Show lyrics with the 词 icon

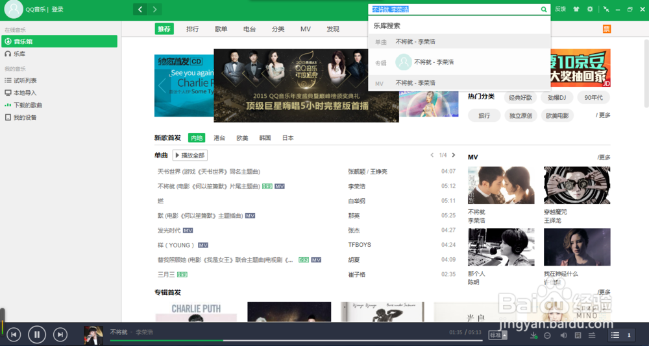pos(578,335)
